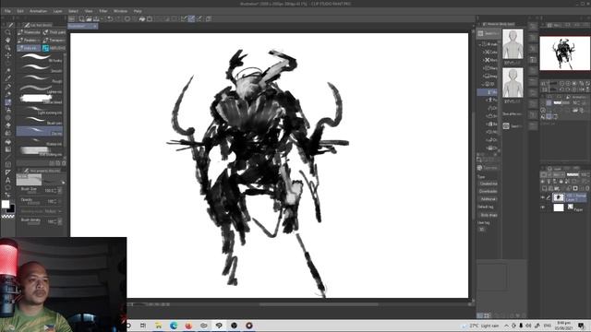This screenshot has width=591, height=332.
Task: Select the white main color swatch
Action: click(x=6, y=204)
